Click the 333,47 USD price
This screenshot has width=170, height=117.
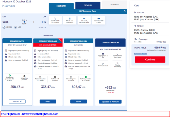pyautogui.click(x=48, y=87)
